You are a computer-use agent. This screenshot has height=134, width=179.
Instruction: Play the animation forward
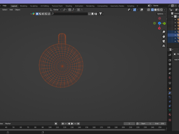click(72, 124)
